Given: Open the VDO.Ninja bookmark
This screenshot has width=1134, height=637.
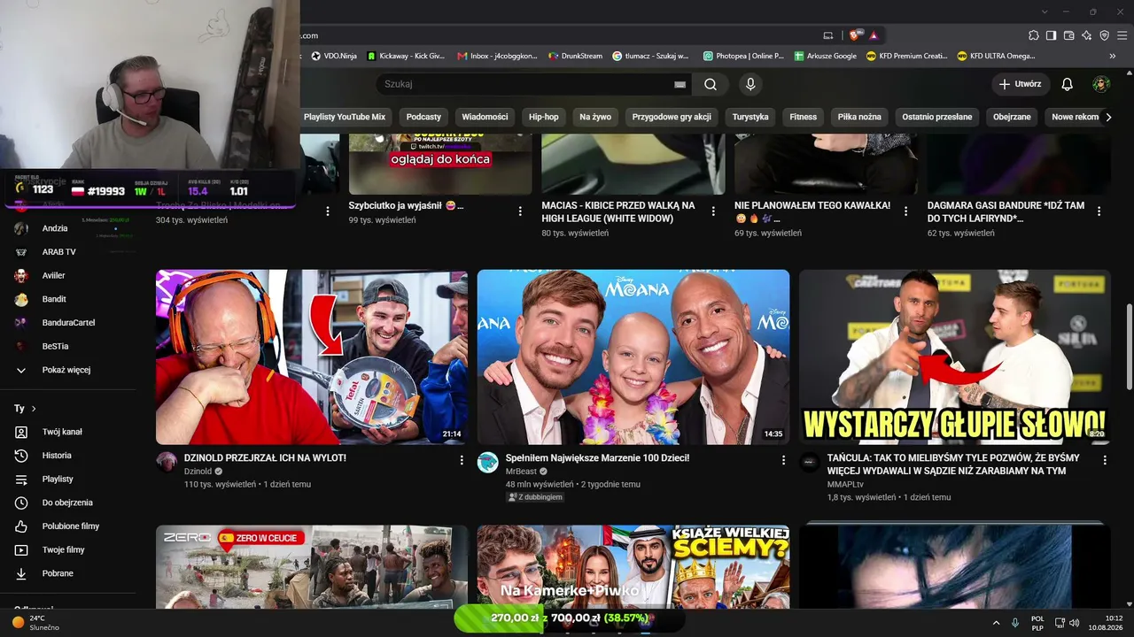Looking at the screenshot, I should pos(334,56).
